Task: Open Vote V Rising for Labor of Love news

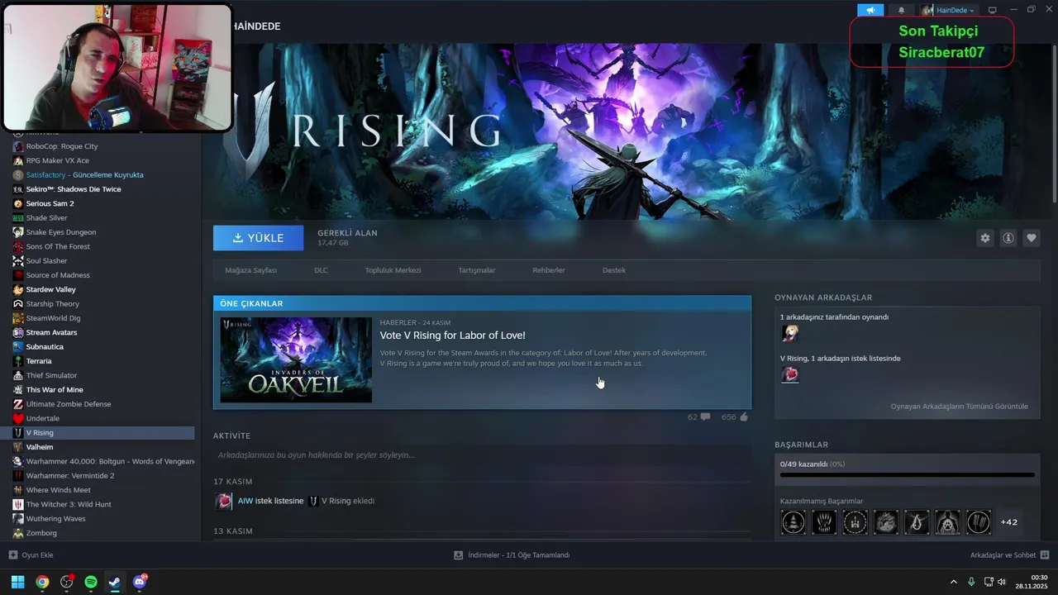Action: click(452, 336)
